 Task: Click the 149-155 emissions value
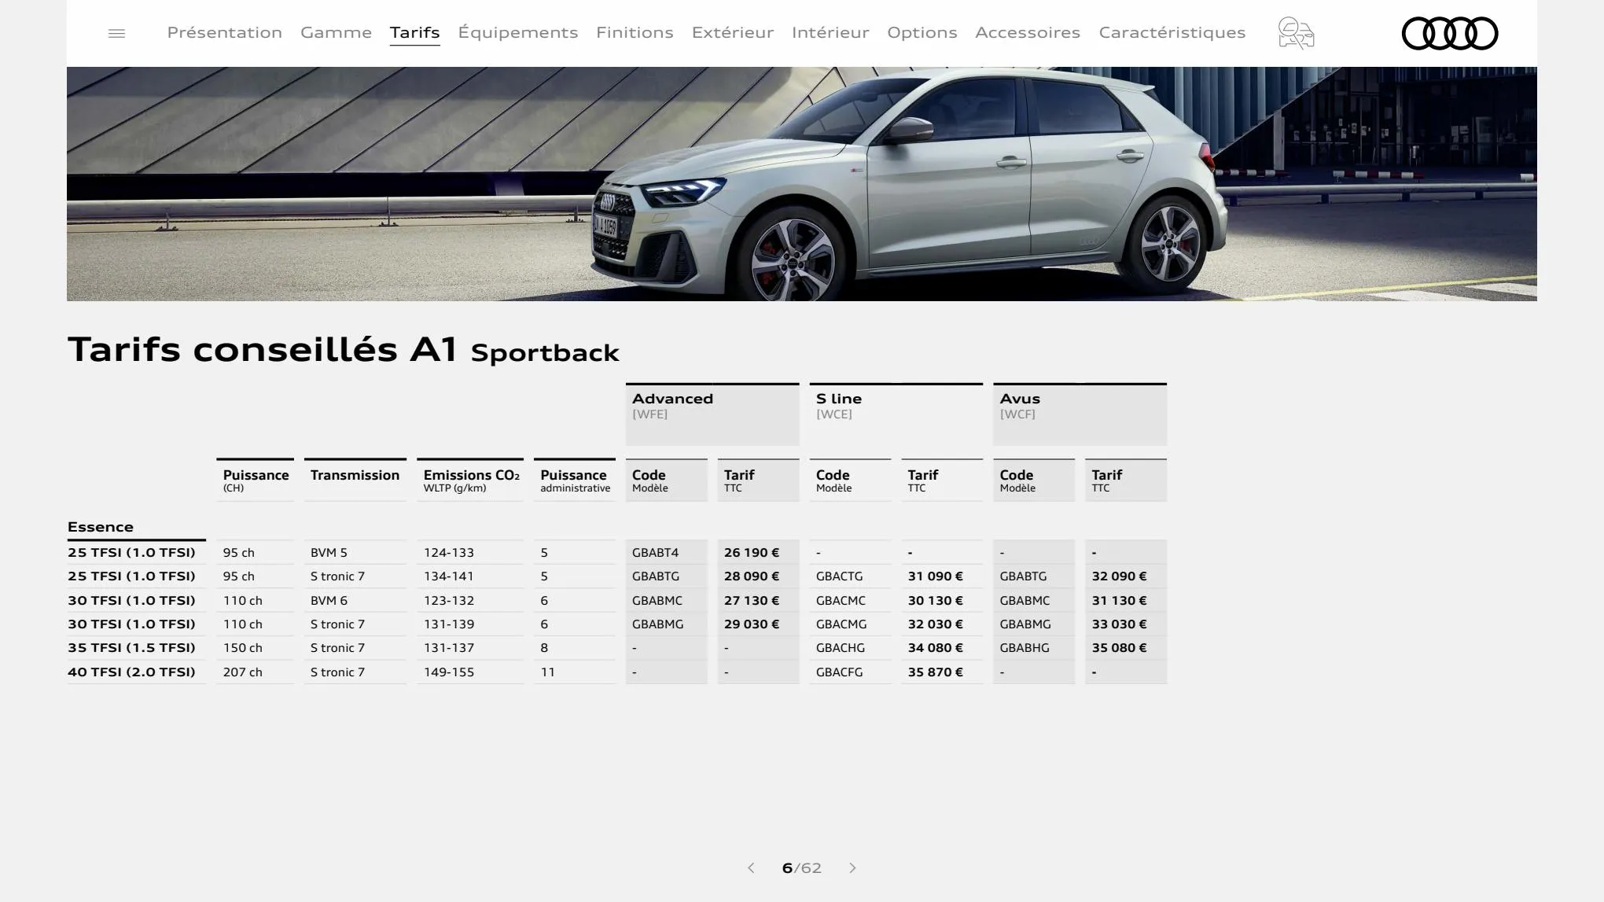click(448, 672)
